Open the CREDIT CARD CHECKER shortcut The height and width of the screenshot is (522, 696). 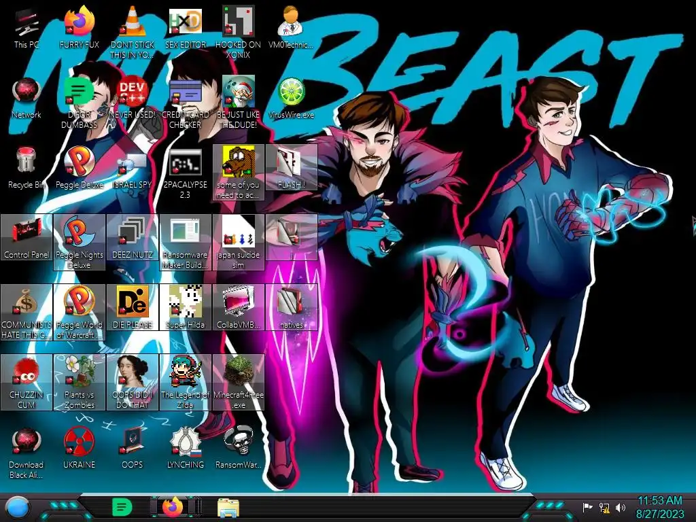click(x=185, y=103)
